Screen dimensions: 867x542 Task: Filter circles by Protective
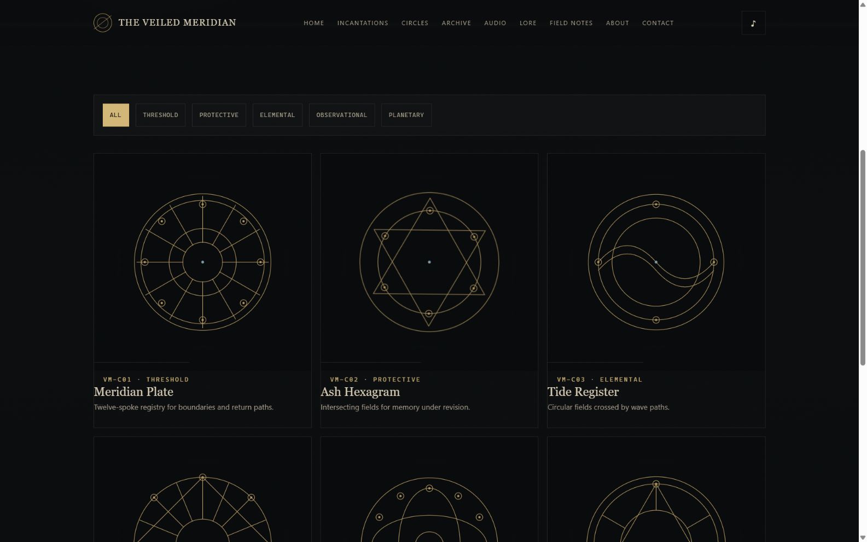click(x=219, y=115)
